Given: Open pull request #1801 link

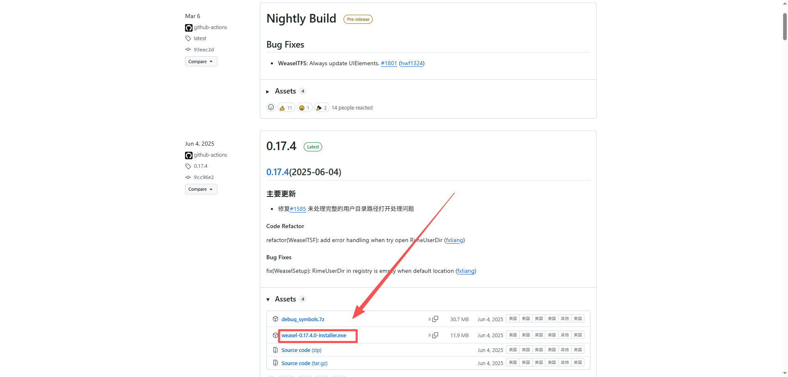Looking at the screenshot, I should [x=389, y=63].
